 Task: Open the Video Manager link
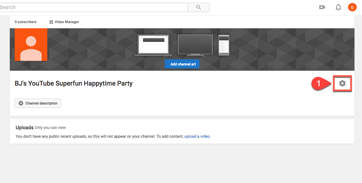(x=67, y=22)
